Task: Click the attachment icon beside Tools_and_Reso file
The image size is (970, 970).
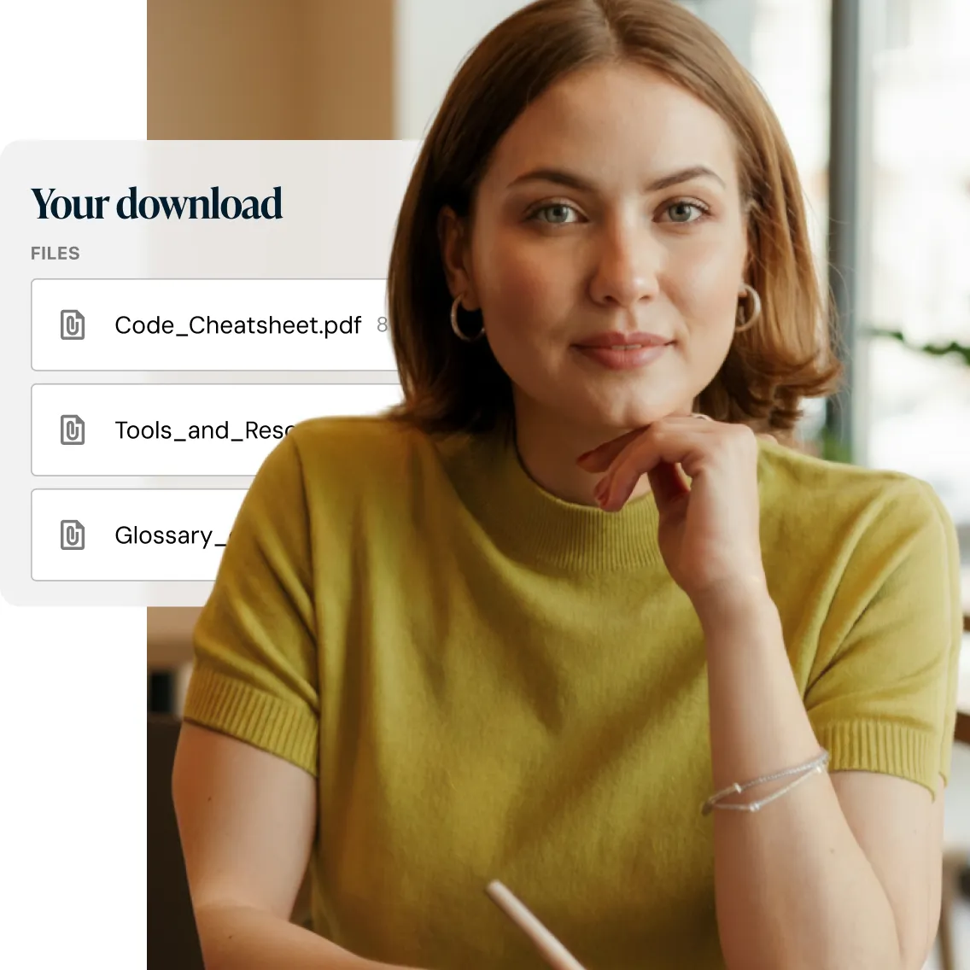Action: (73, 430)
